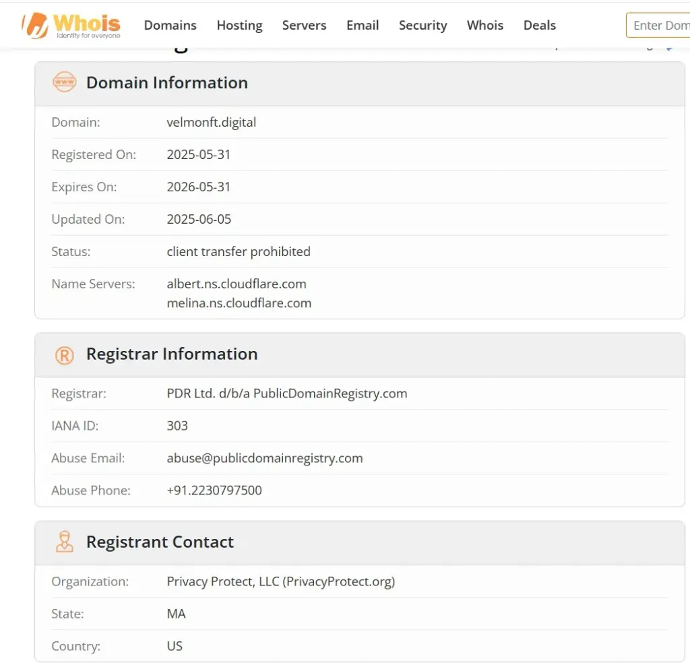The width and height of the screenshot is (690, 669).
Task: Select name server albert.ns.cloudflare.com
Action: click(237, 284)
